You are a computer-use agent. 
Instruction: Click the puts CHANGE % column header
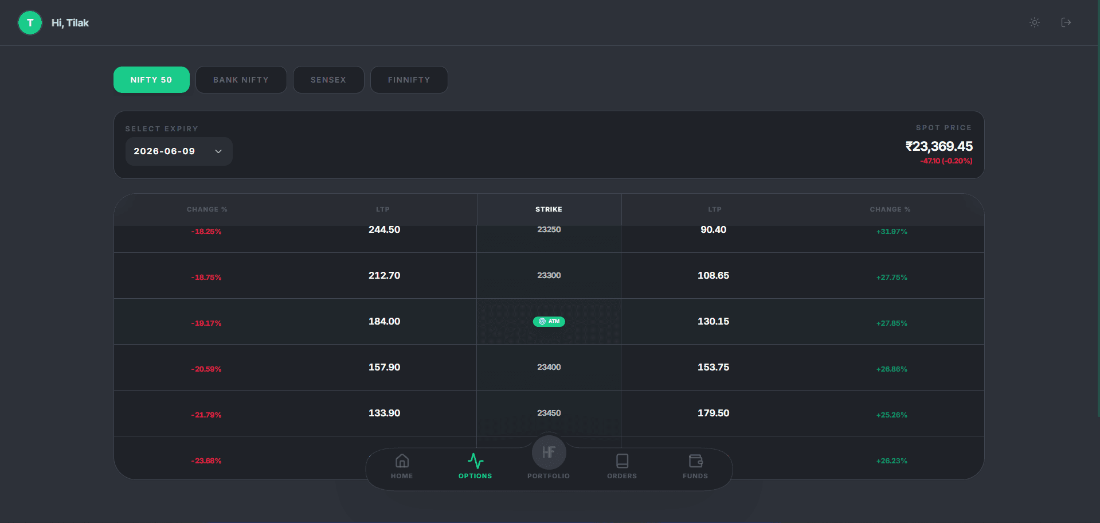(890, 209)
